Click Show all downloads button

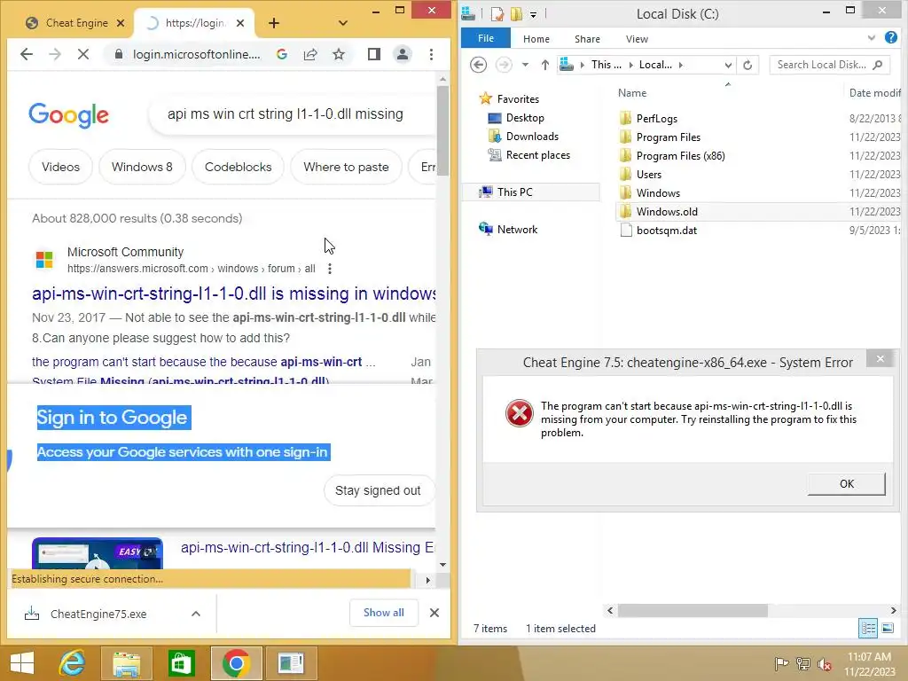(x=384, y=613)
